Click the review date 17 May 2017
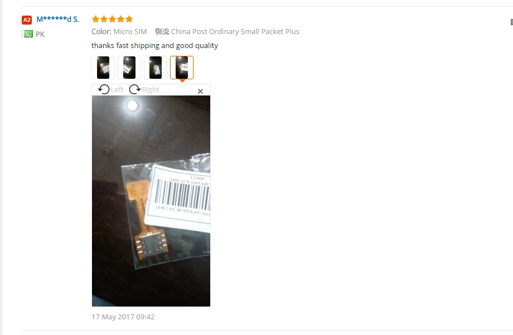The width and height of the screenshot is (513, 335). point(123,317)
